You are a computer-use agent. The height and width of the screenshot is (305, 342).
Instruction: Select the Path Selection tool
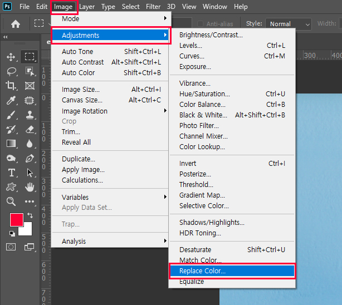(x=30, y=173)
